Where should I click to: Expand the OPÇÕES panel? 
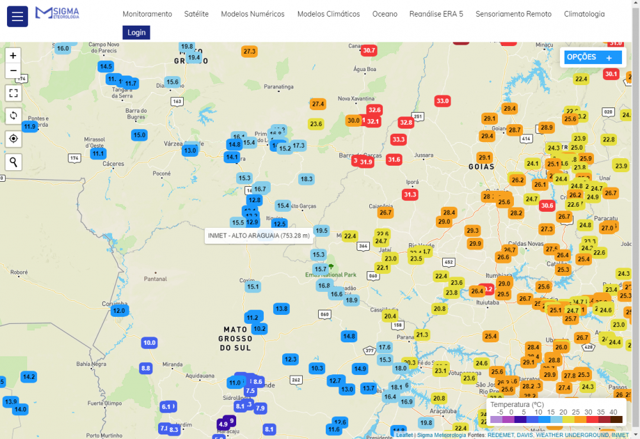(591, 58)
